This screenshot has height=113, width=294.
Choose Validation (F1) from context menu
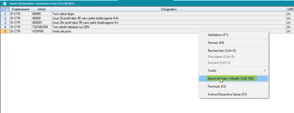coord(218,35)
